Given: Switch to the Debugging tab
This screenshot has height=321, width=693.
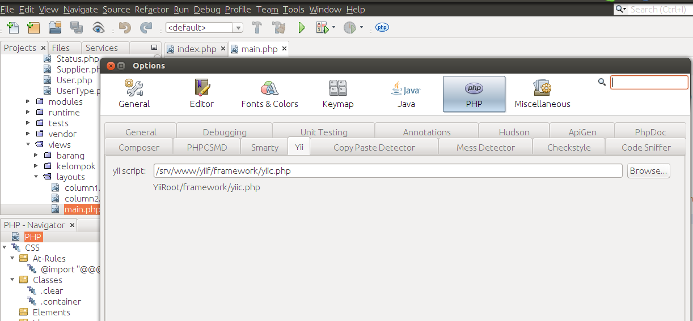Looking at the screenshot, I should click(x=225, y=132).
